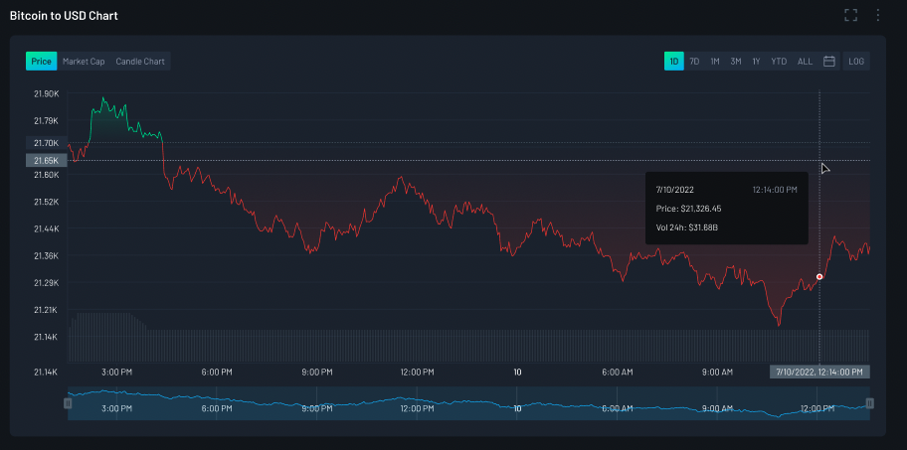Click the 6:00 AM main x-axis label
The height and width of the screenshot is (450, 907).
[x=618, y=372]
